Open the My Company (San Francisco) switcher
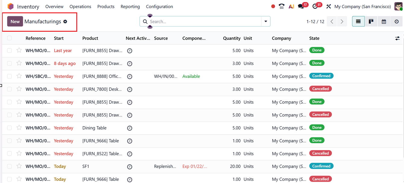 (362, 6)
